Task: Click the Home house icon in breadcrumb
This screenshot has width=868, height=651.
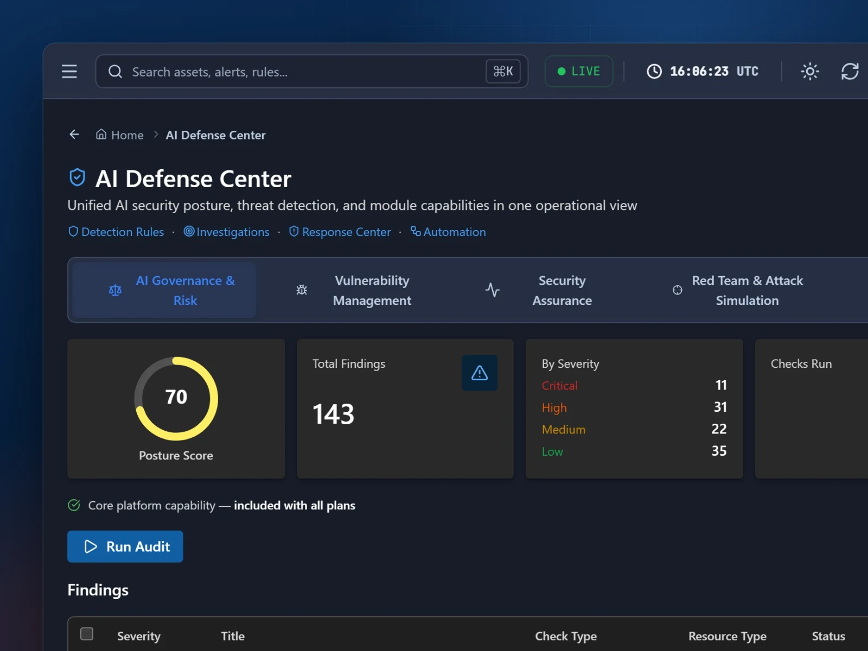Action: click(101, 134)
